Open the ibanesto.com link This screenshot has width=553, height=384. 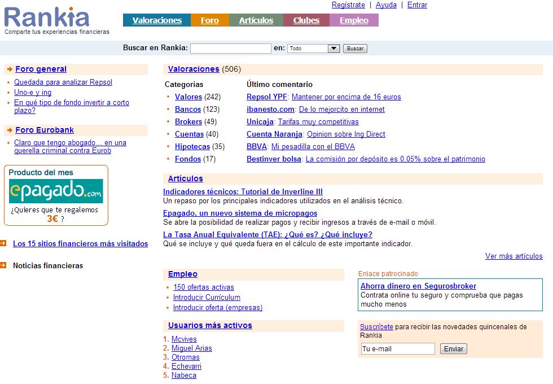[270, 110]
